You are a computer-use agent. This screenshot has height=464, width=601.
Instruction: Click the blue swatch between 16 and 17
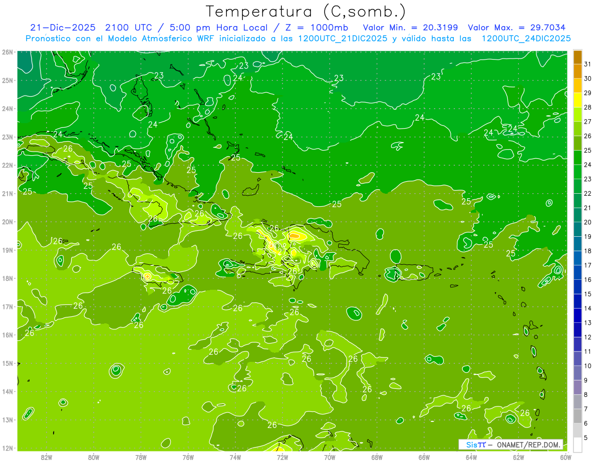pyautogui.click(x=577, y=272)
